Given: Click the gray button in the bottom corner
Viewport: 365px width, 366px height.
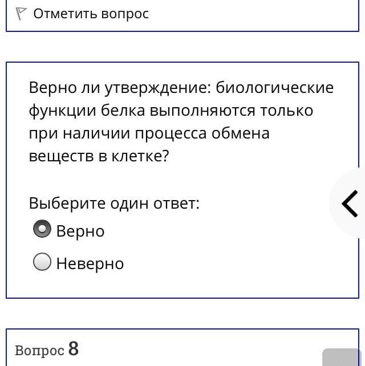Looking at the screenshot, I should point(342,357).
